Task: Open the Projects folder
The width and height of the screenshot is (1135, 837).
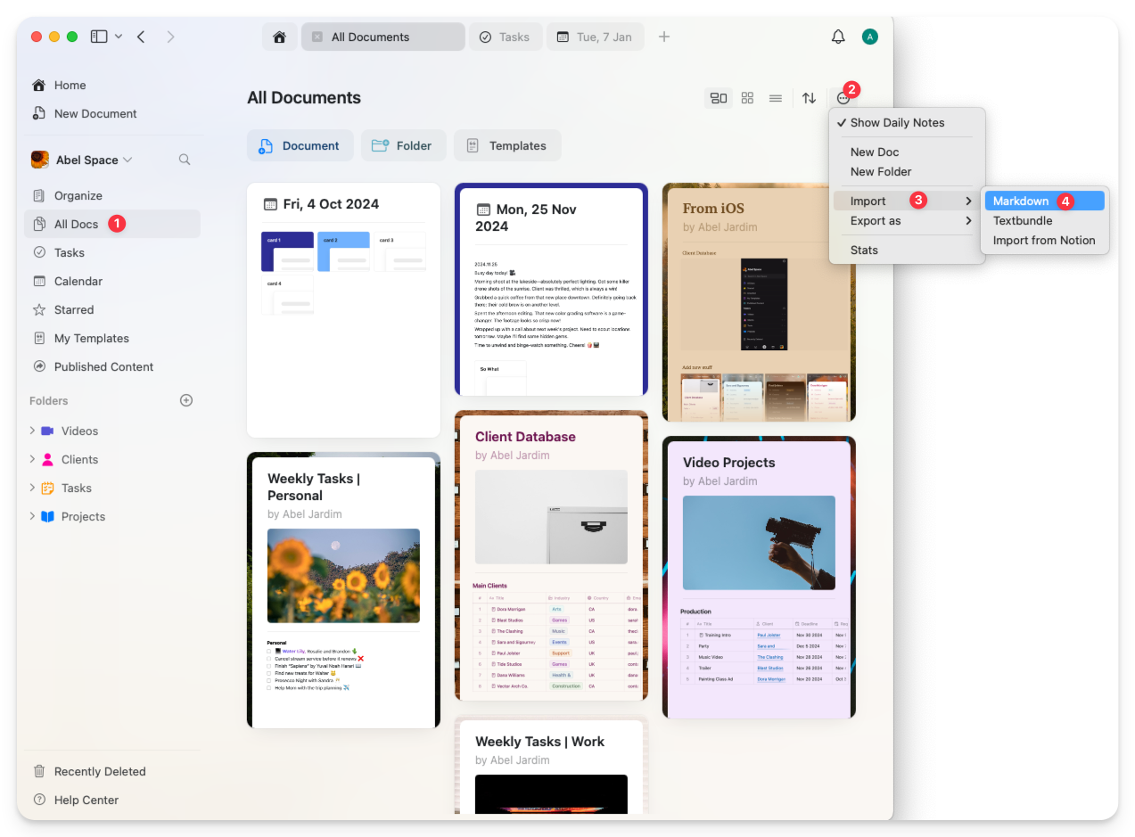Action: coord(83,517)
